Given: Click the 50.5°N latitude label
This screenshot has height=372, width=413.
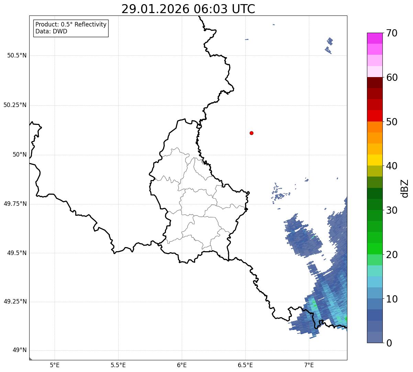Looking at the screenshot, I should coord(17,55).
